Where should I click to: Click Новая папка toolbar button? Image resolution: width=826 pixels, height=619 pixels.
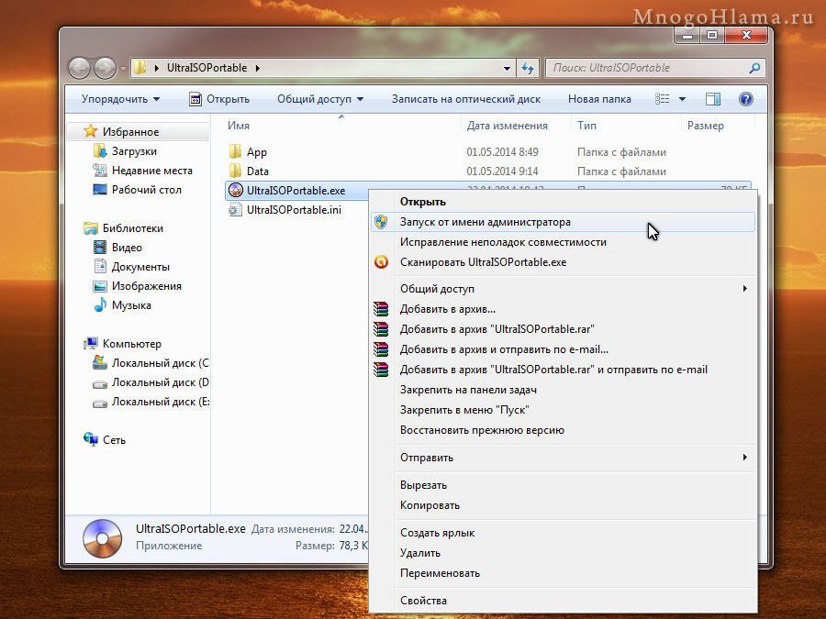[599, 99]
